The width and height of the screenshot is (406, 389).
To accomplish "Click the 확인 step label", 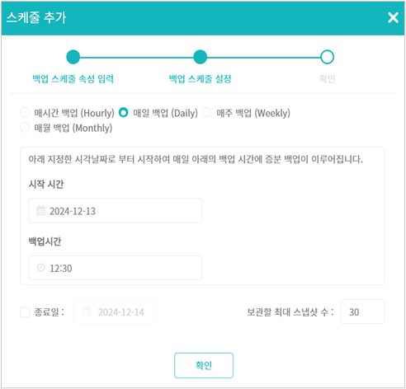I will coord(327,79).
